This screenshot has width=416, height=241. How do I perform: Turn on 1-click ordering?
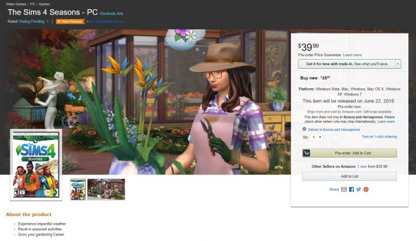coord(379,136)
